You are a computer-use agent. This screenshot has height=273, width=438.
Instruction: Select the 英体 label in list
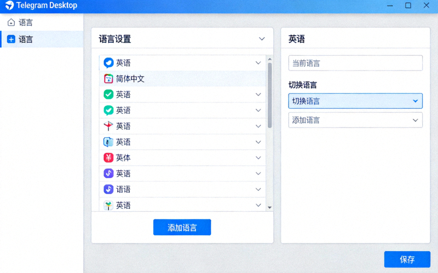pos(123,158)
